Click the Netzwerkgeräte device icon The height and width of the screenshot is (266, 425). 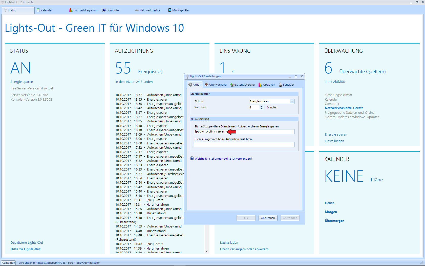pos(137,10)
